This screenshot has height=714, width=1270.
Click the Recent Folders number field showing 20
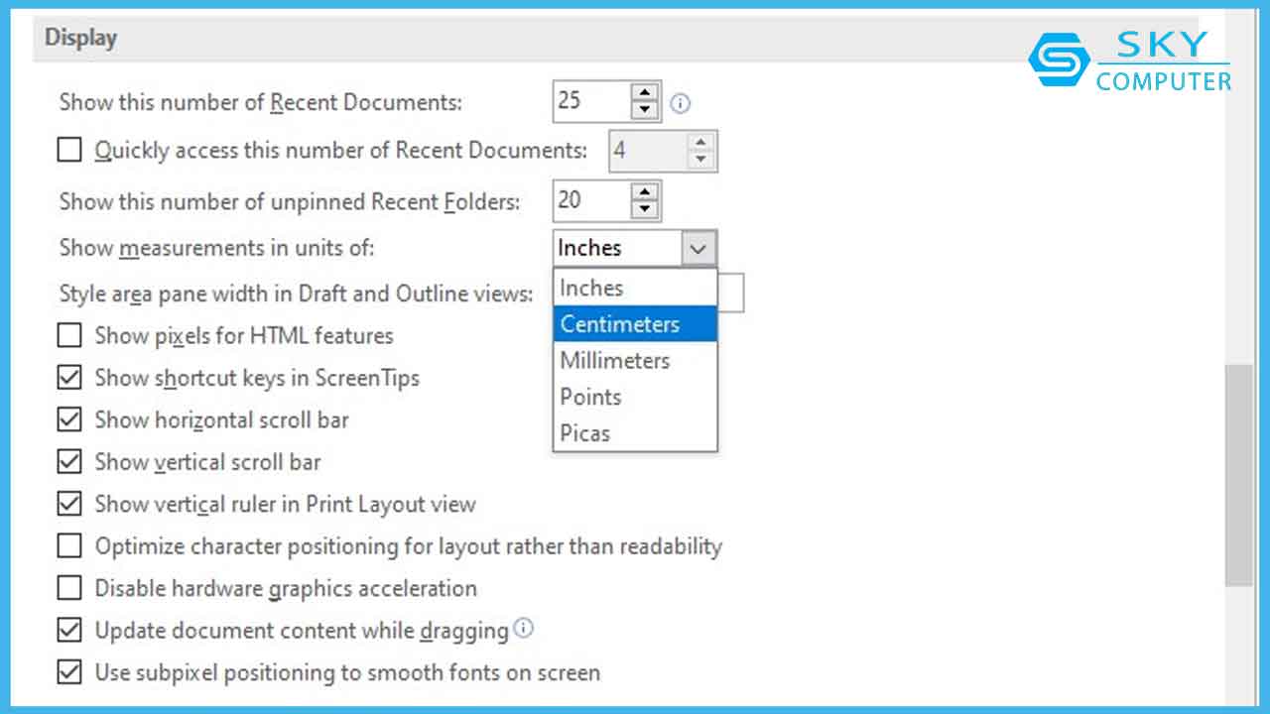click(x=593, y=200)
